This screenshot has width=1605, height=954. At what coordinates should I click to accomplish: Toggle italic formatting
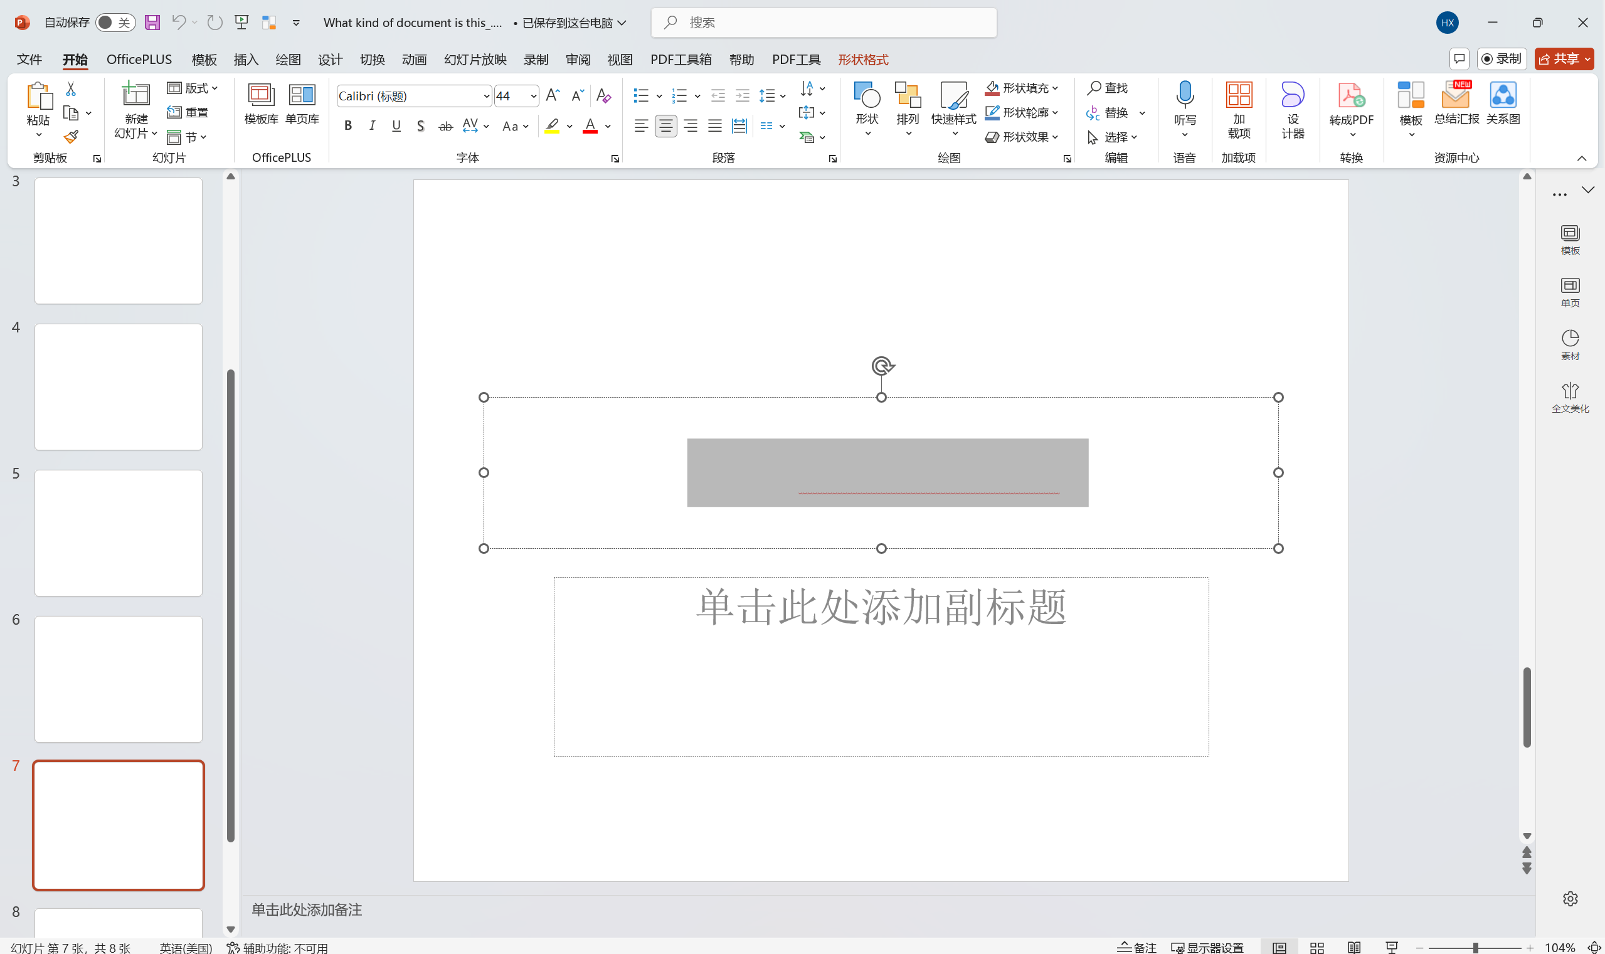[372, 126]
